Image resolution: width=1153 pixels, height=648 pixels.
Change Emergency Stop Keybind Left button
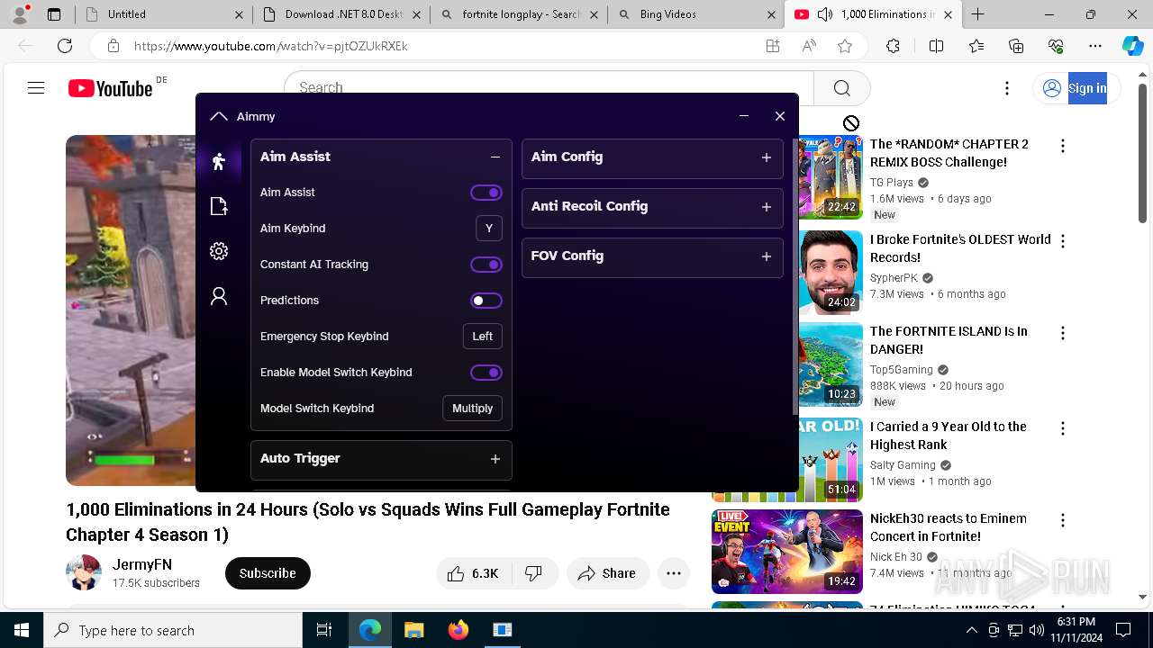[483, 337]
